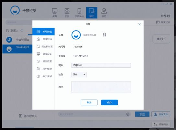Refresh the contacts list icon
The height and width of the screenshot is (130, 176).
pyautogui.click(x=22, y=31)
